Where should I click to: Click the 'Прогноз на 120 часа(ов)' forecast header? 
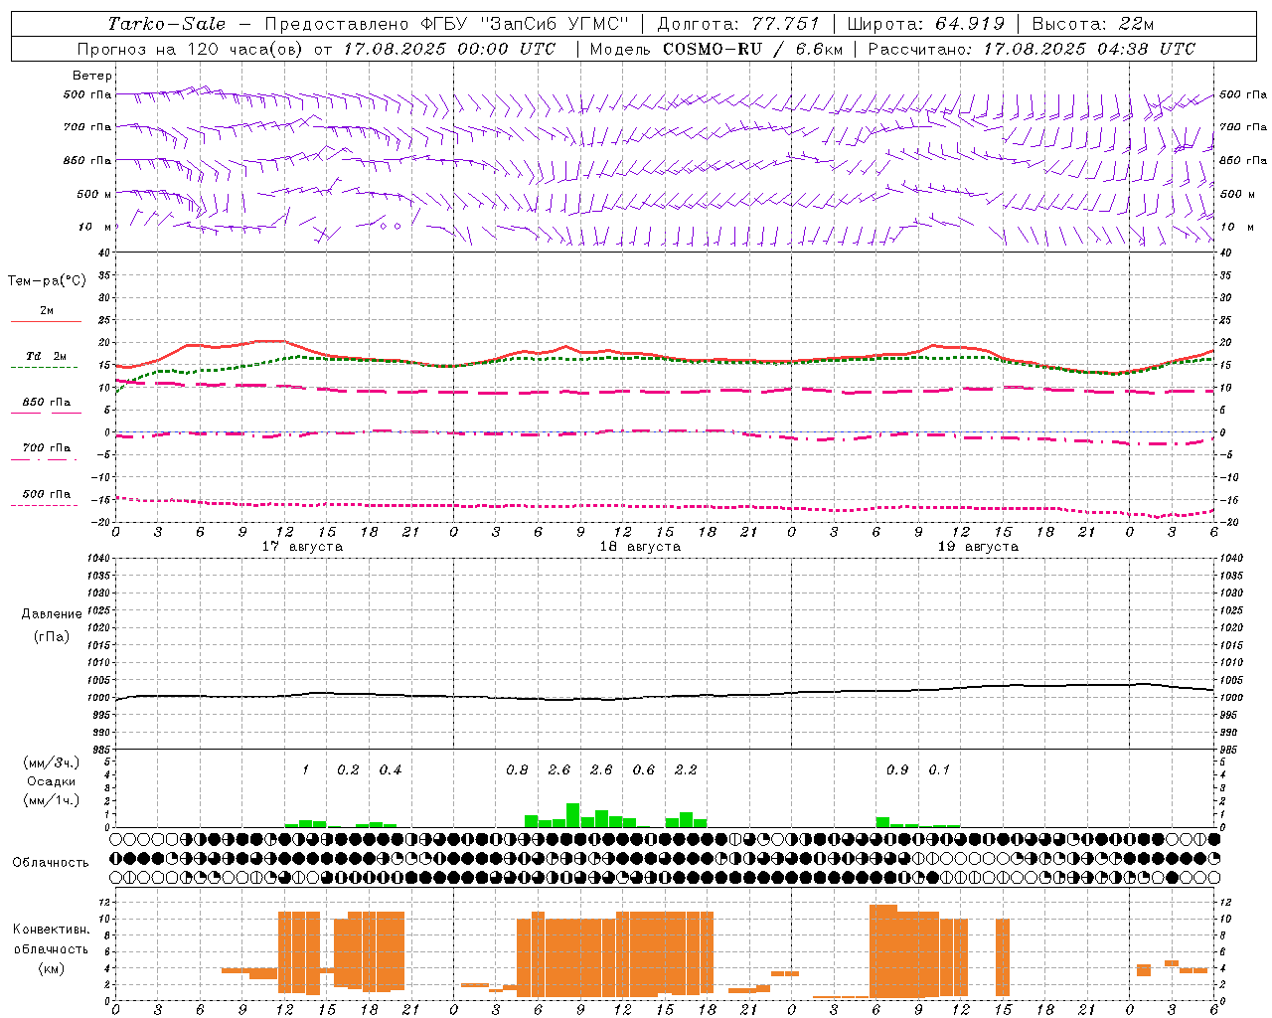point(191,49)
